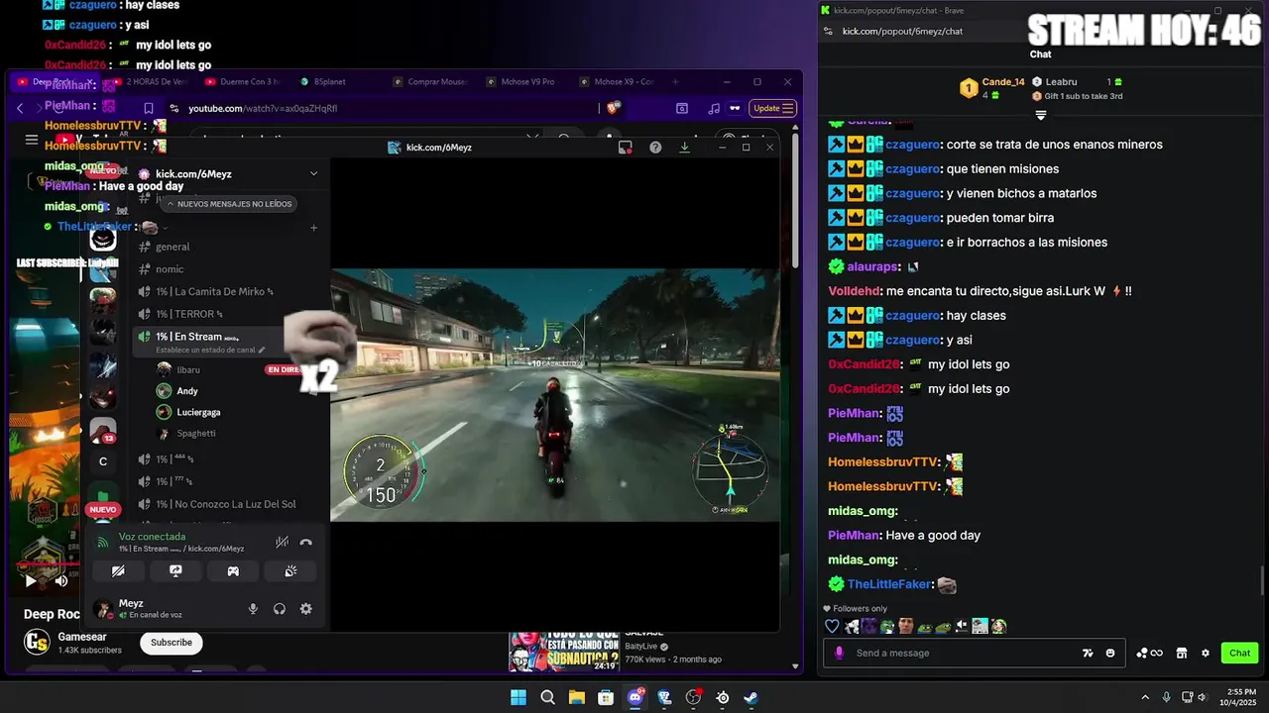Open a new tab in the browser
The width and height of the screenshot is (1269, 713).
click(x=675, y=81)
